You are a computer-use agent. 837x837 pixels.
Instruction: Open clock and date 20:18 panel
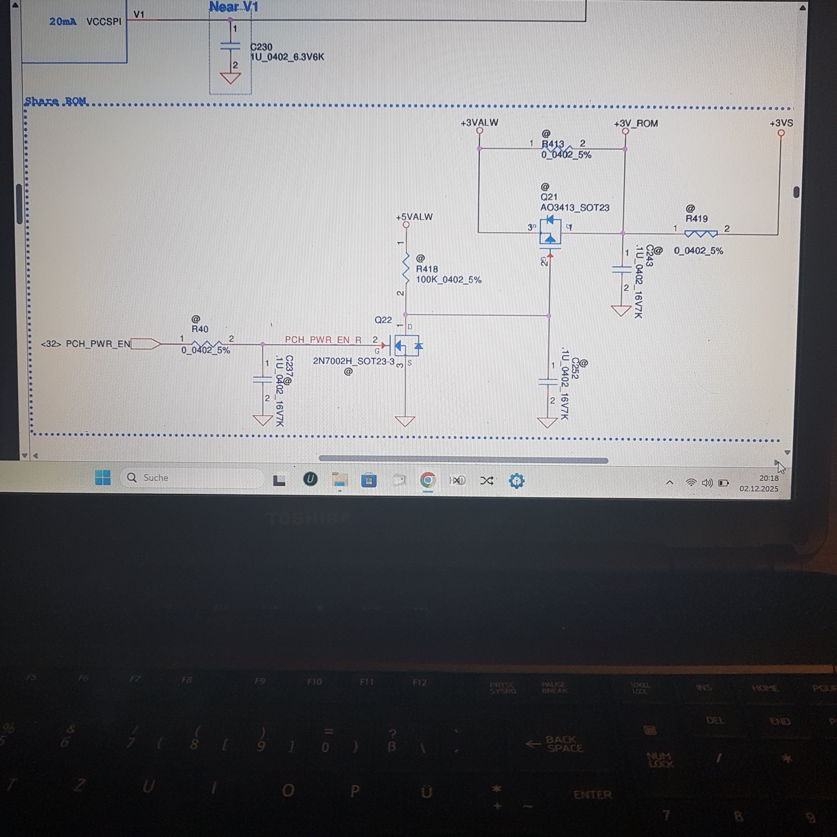(759, 483)
